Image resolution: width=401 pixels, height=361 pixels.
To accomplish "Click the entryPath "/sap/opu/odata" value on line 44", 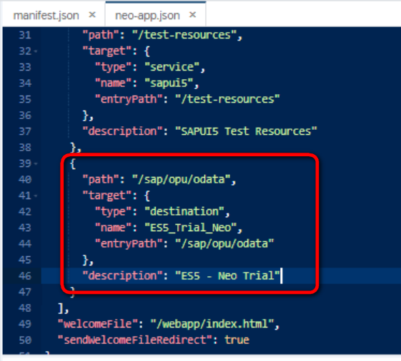I will [224, 244].
